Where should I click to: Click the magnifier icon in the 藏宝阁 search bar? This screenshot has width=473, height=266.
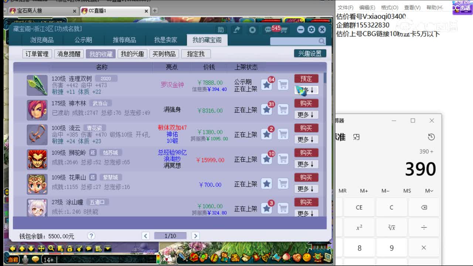322,40
